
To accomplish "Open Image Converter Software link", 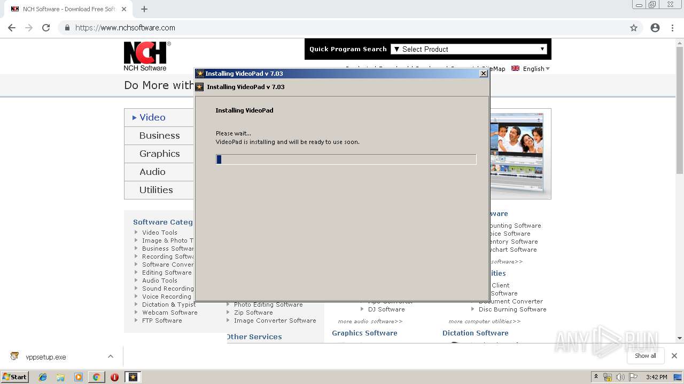I will coord(275,321).
